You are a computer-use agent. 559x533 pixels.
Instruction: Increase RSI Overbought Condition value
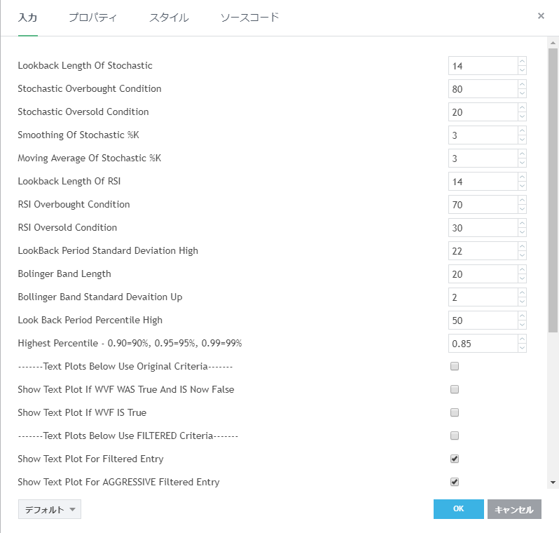click(522, 201)
